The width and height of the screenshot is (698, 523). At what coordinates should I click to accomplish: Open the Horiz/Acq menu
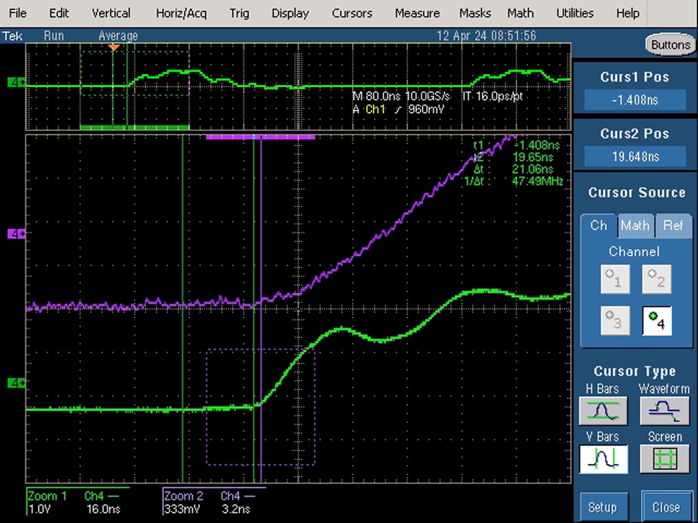pos(181,13)
